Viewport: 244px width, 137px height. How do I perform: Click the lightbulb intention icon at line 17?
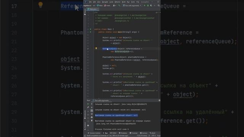(x=96, y=48)
